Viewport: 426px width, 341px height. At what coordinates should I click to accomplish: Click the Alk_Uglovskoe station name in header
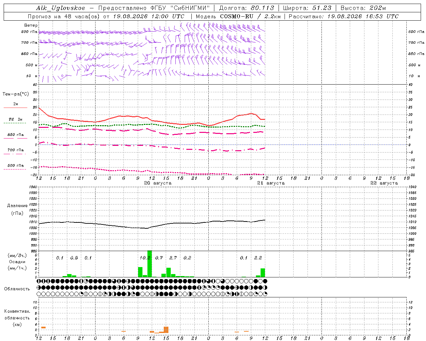point(61,8)
